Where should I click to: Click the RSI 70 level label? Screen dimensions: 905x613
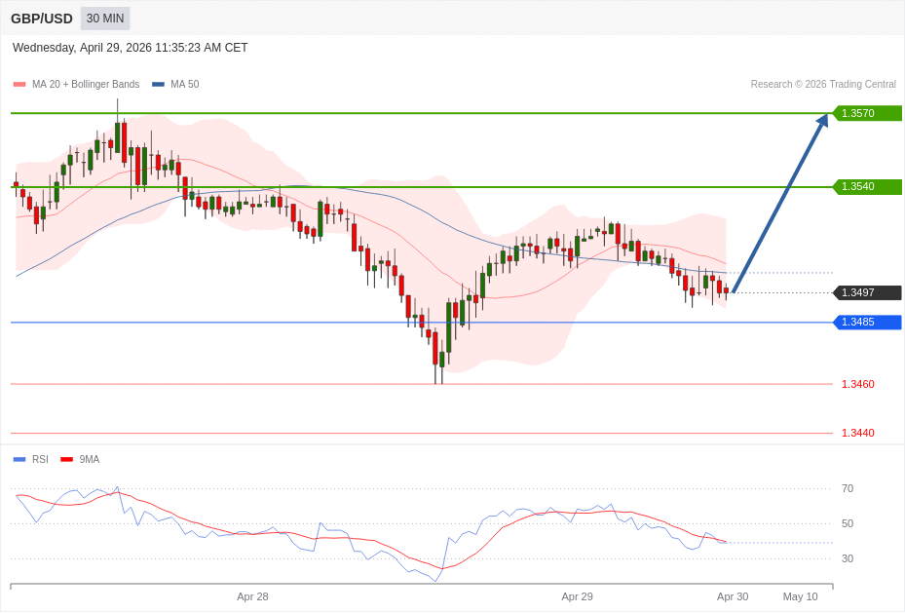847,488
